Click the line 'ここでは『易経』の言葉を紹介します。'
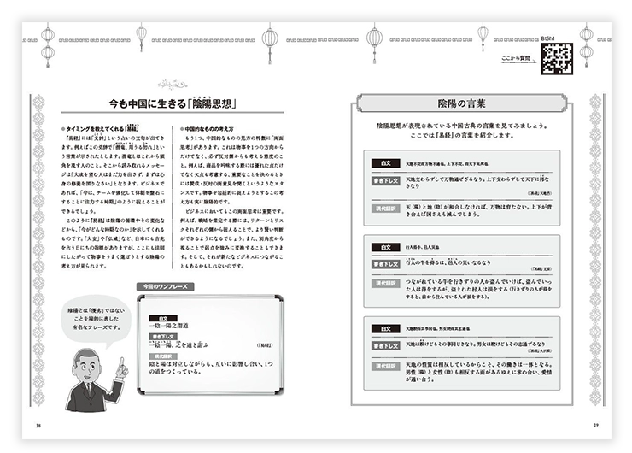The height and width of the screenshot is (453, 632). coord(462,136)
